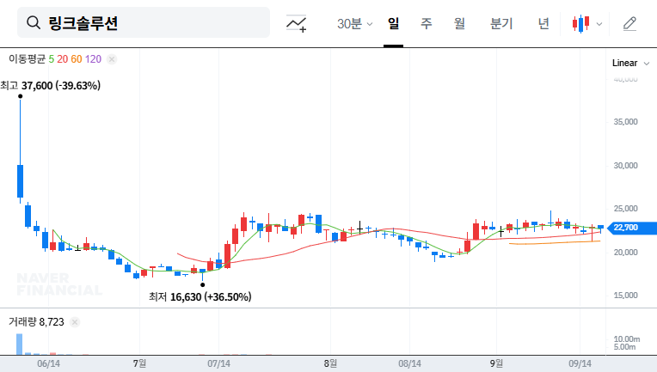The image size is (657, 372).
Task: Click the 8월 axis label
Action: click(x=330, y=363)
